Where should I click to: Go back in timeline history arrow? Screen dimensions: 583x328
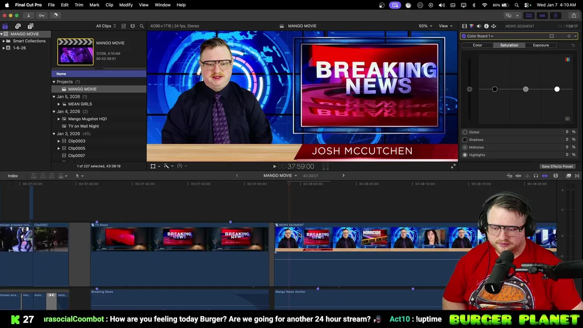pos(237,176)
